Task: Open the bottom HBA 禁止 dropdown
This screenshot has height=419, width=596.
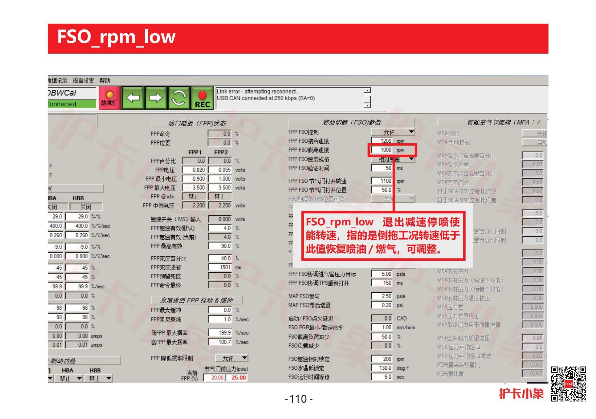Action: coord(68,378)
